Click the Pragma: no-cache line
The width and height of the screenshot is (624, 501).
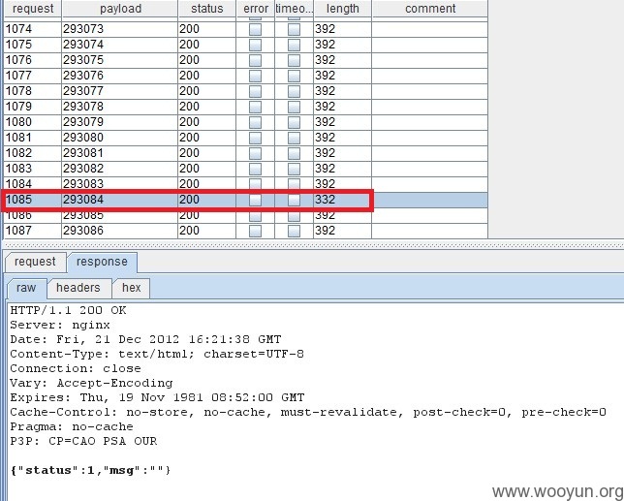point(72,427)
